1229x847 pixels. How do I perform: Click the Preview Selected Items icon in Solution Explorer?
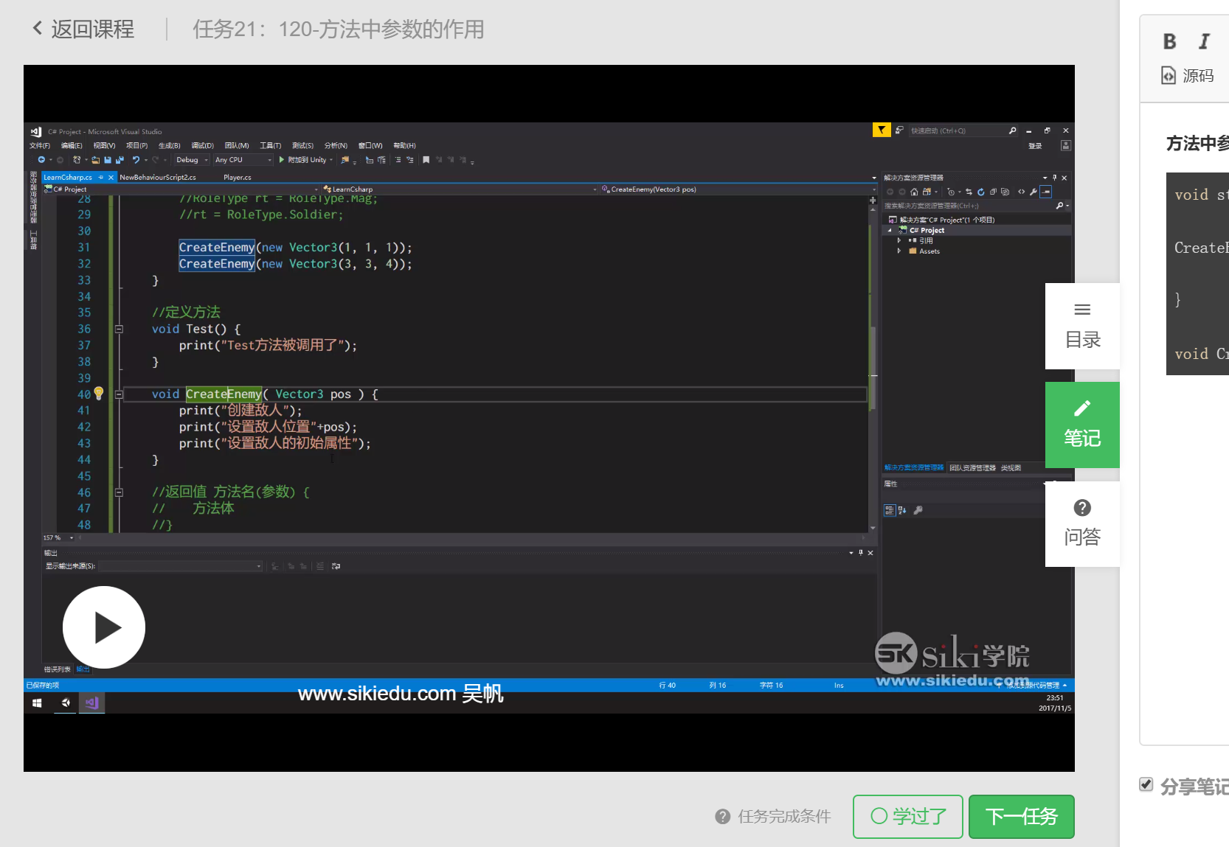tap(1045, 192)
